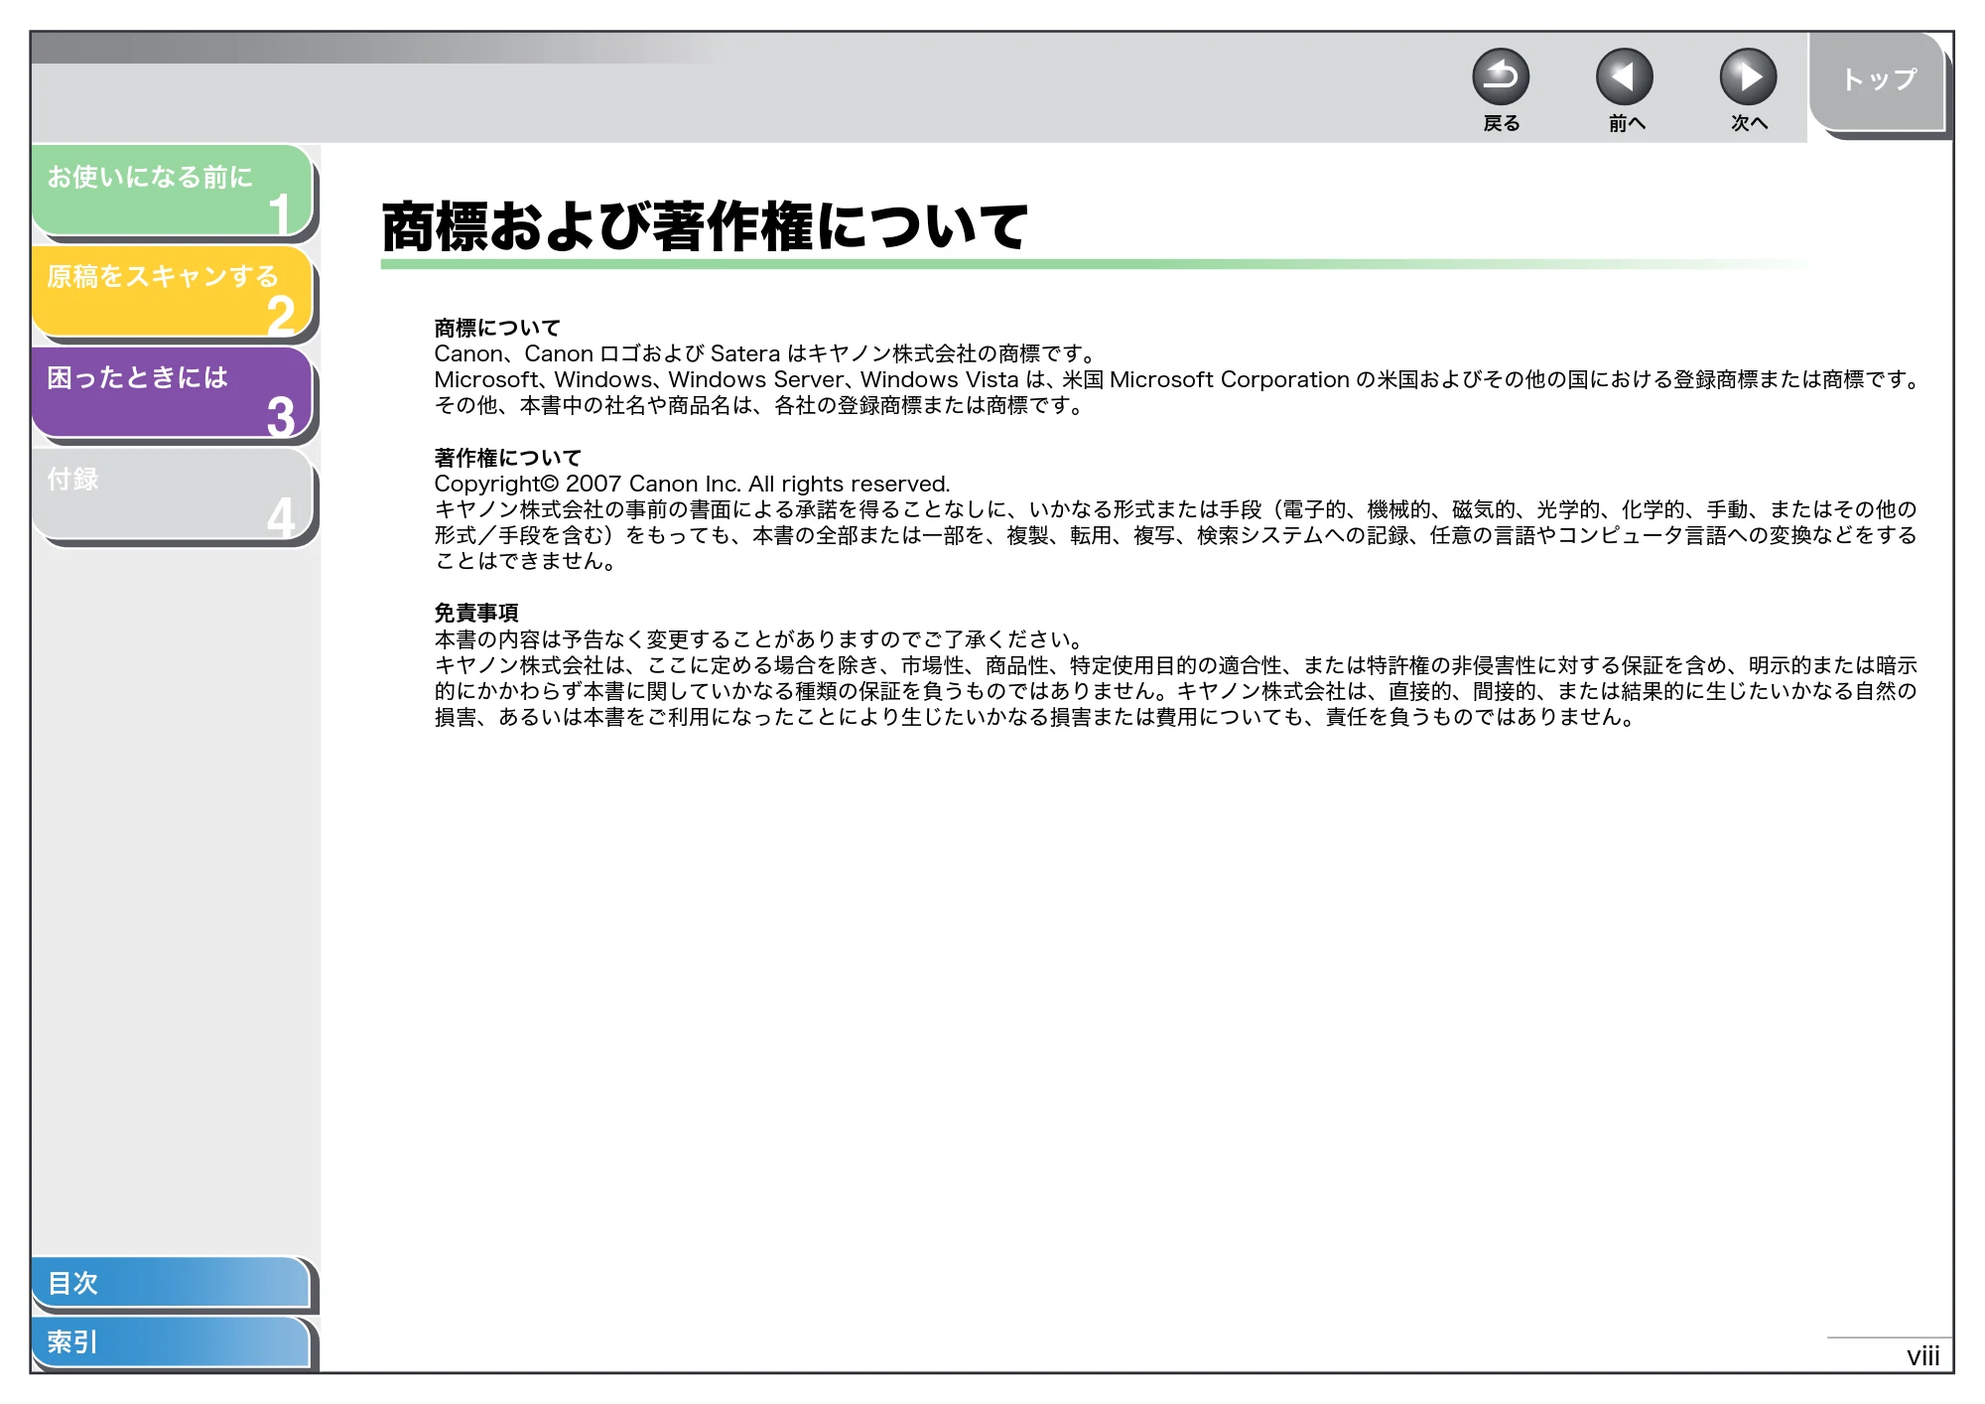Click the 免責事項 subheading
Screen dimensions: 1985x1404
(476, 613)
